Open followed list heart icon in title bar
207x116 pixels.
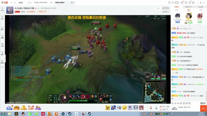click(173, 3)
